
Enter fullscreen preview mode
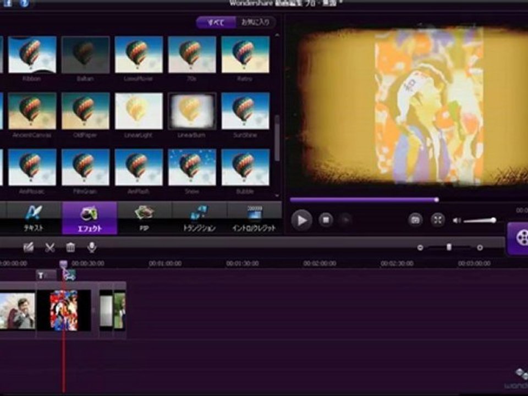(x=438, y=220)
